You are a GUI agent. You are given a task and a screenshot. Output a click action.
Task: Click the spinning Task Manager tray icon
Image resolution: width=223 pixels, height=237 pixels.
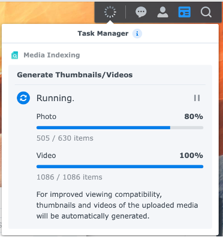coord(110,12)
